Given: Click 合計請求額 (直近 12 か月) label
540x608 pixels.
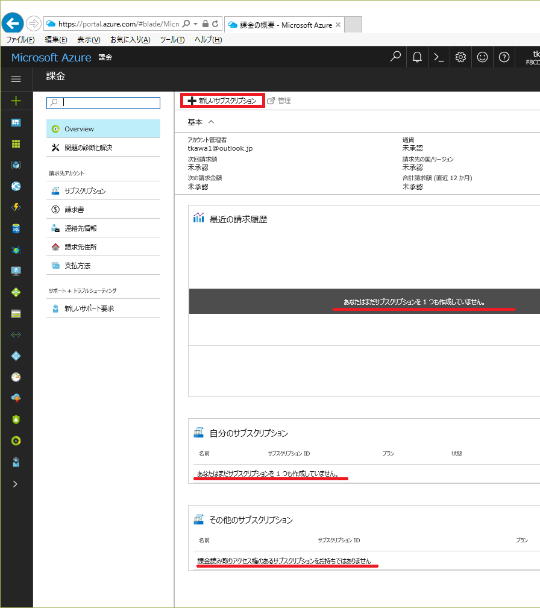Looking at the screenshot, I should point(437,178).
